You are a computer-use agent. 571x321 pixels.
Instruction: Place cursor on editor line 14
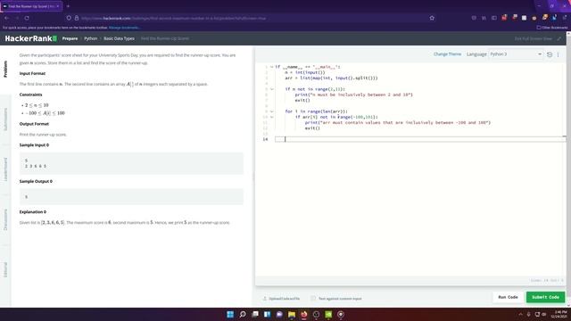click(420, 139)
